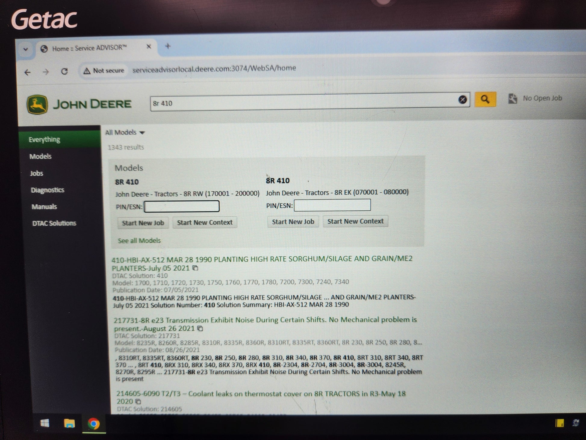This screenshot has height=440, width=586.
Task: Select Everything in the sidebar
Action: click(x=60, y=140)
